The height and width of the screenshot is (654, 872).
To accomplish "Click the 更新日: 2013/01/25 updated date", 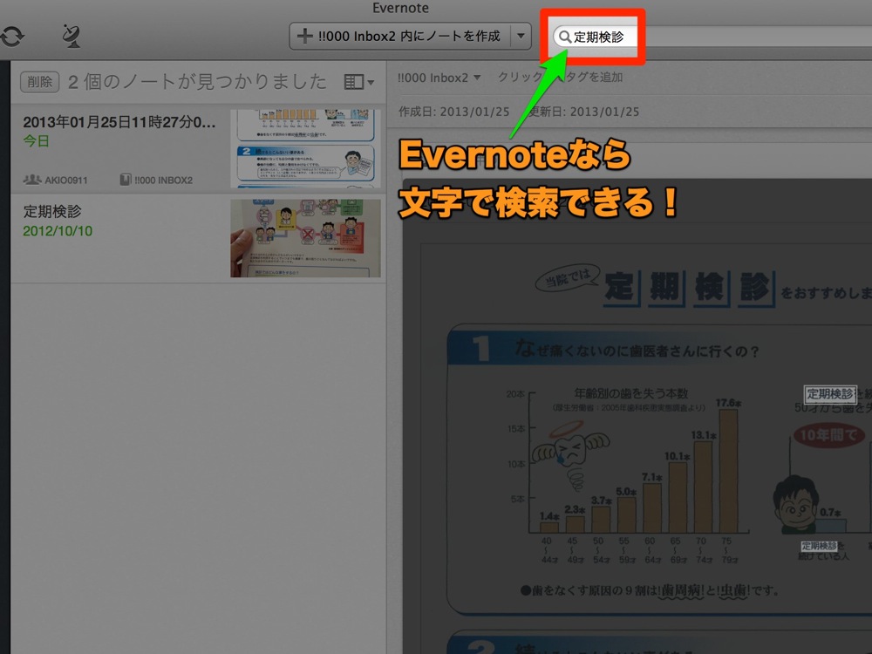I will tap(583, 112).
